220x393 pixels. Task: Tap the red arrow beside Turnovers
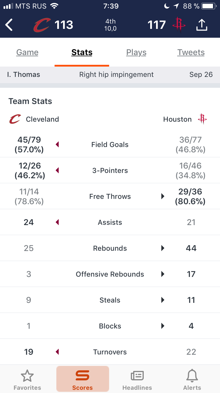coord(57,352)
